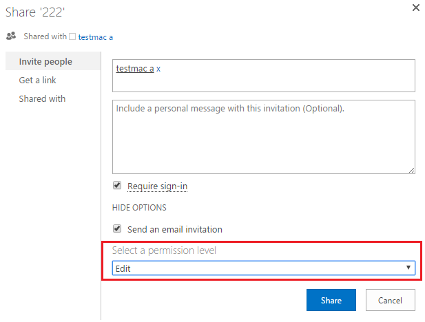The image size is (425, 322).
Task: Click the personal message text box
Action: [x=264, y=136]
